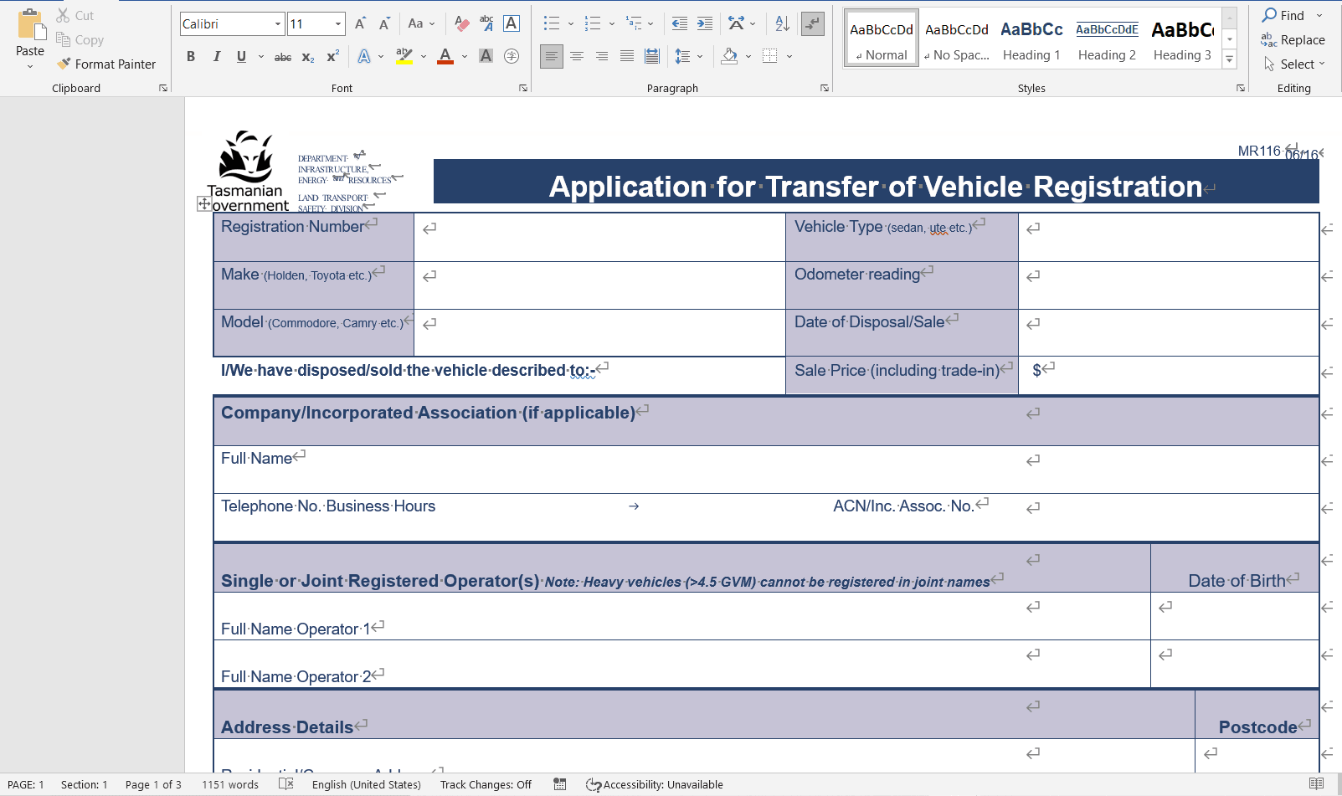Click the Borders icon

pos(770,56)
